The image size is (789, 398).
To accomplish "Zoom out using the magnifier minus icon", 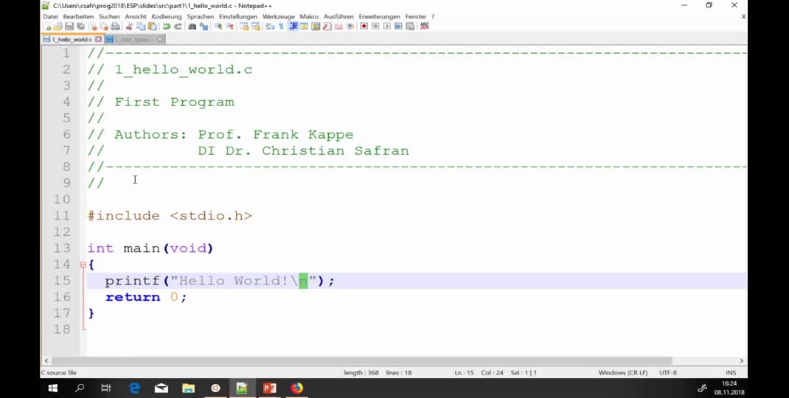I will click(229, 26).
